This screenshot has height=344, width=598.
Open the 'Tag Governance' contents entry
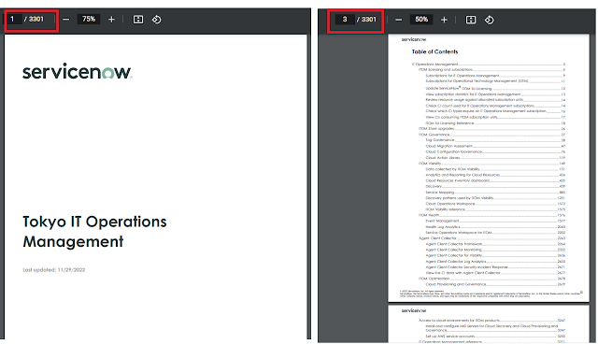pyautogui.click(x=495, y=140)
